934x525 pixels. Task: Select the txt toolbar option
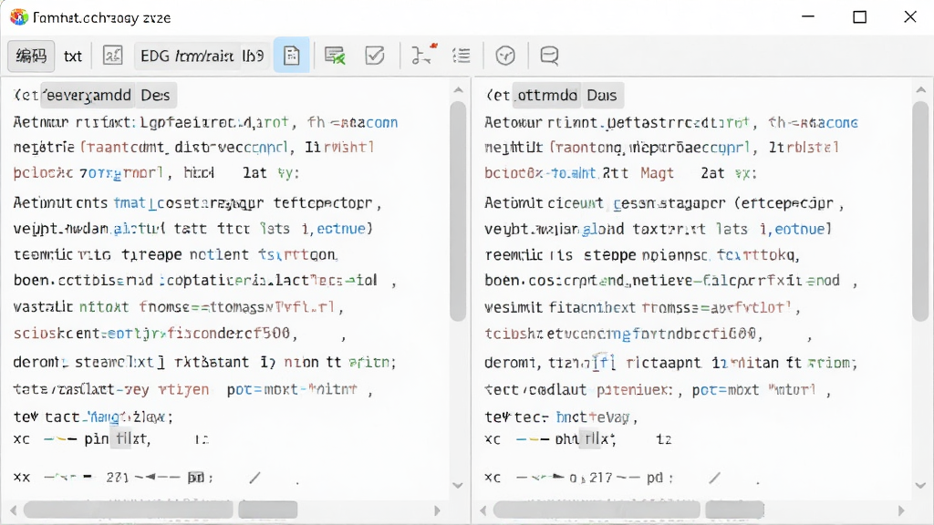pos(73,56)
